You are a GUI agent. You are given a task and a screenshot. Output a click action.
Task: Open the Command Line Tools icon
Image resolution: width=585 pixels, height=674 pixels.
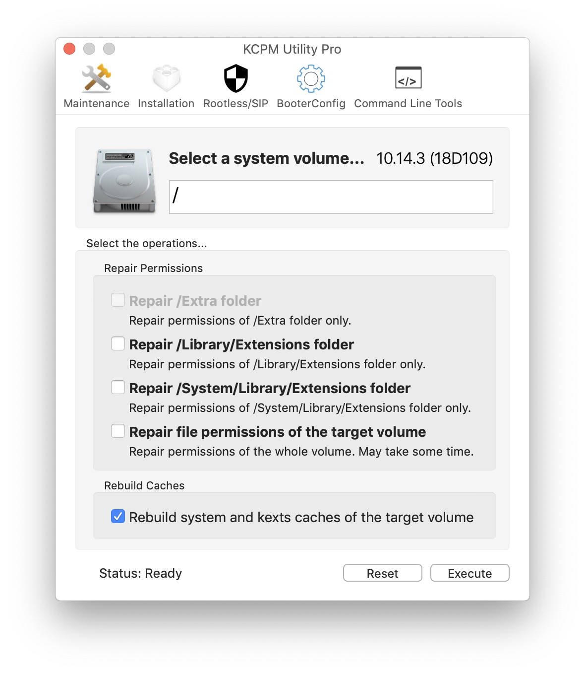[x=408, y=78]
